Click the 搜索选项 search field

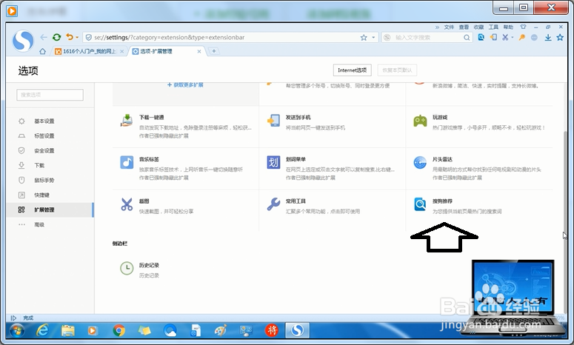coord(50,95)
